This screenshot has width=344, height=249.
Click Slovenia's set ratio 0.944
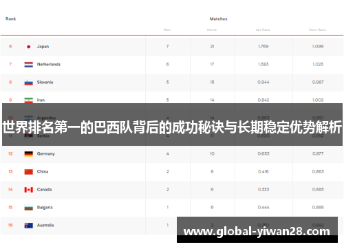point(264,82)
